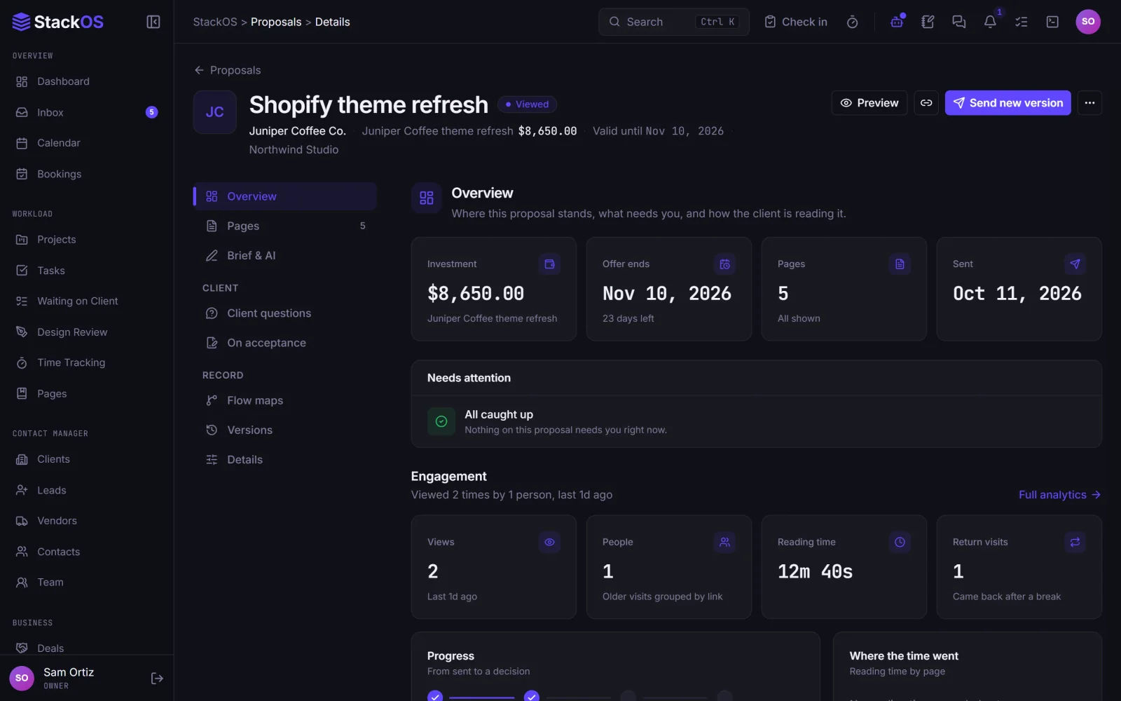Open the timer stopwatch icon
The image size is (1121, 701).
852,22
